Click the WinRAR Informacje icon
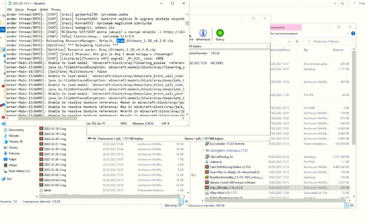 [203, 35]
